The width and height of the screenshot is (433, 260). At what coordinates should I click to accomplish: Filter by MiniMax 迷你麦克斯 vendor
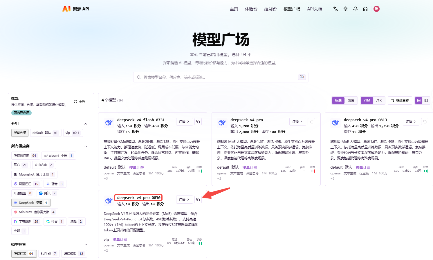35,212
